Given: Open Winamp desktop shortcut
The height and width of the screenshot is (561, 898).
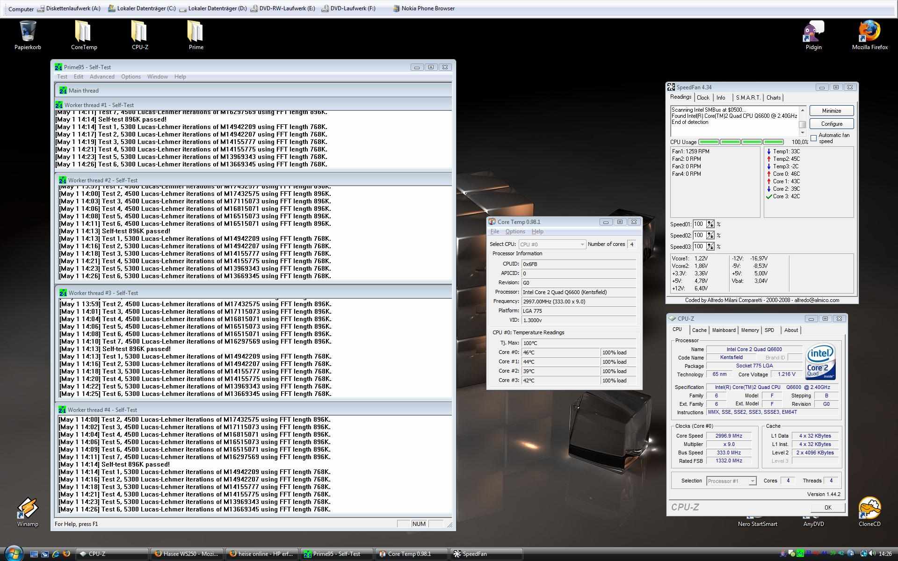Looking at the screenshot, I should tap(28, 511).
